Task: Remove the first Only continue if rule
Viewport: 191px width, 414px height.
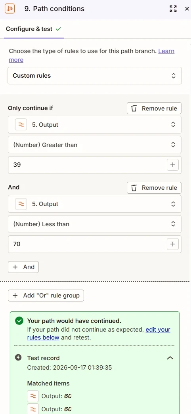Action: tap(154, 108)
